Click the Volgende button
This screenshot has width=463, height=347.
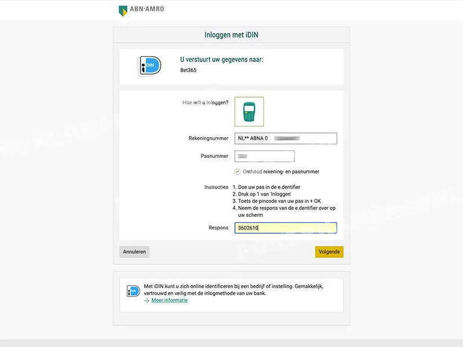tap(329, 252)
